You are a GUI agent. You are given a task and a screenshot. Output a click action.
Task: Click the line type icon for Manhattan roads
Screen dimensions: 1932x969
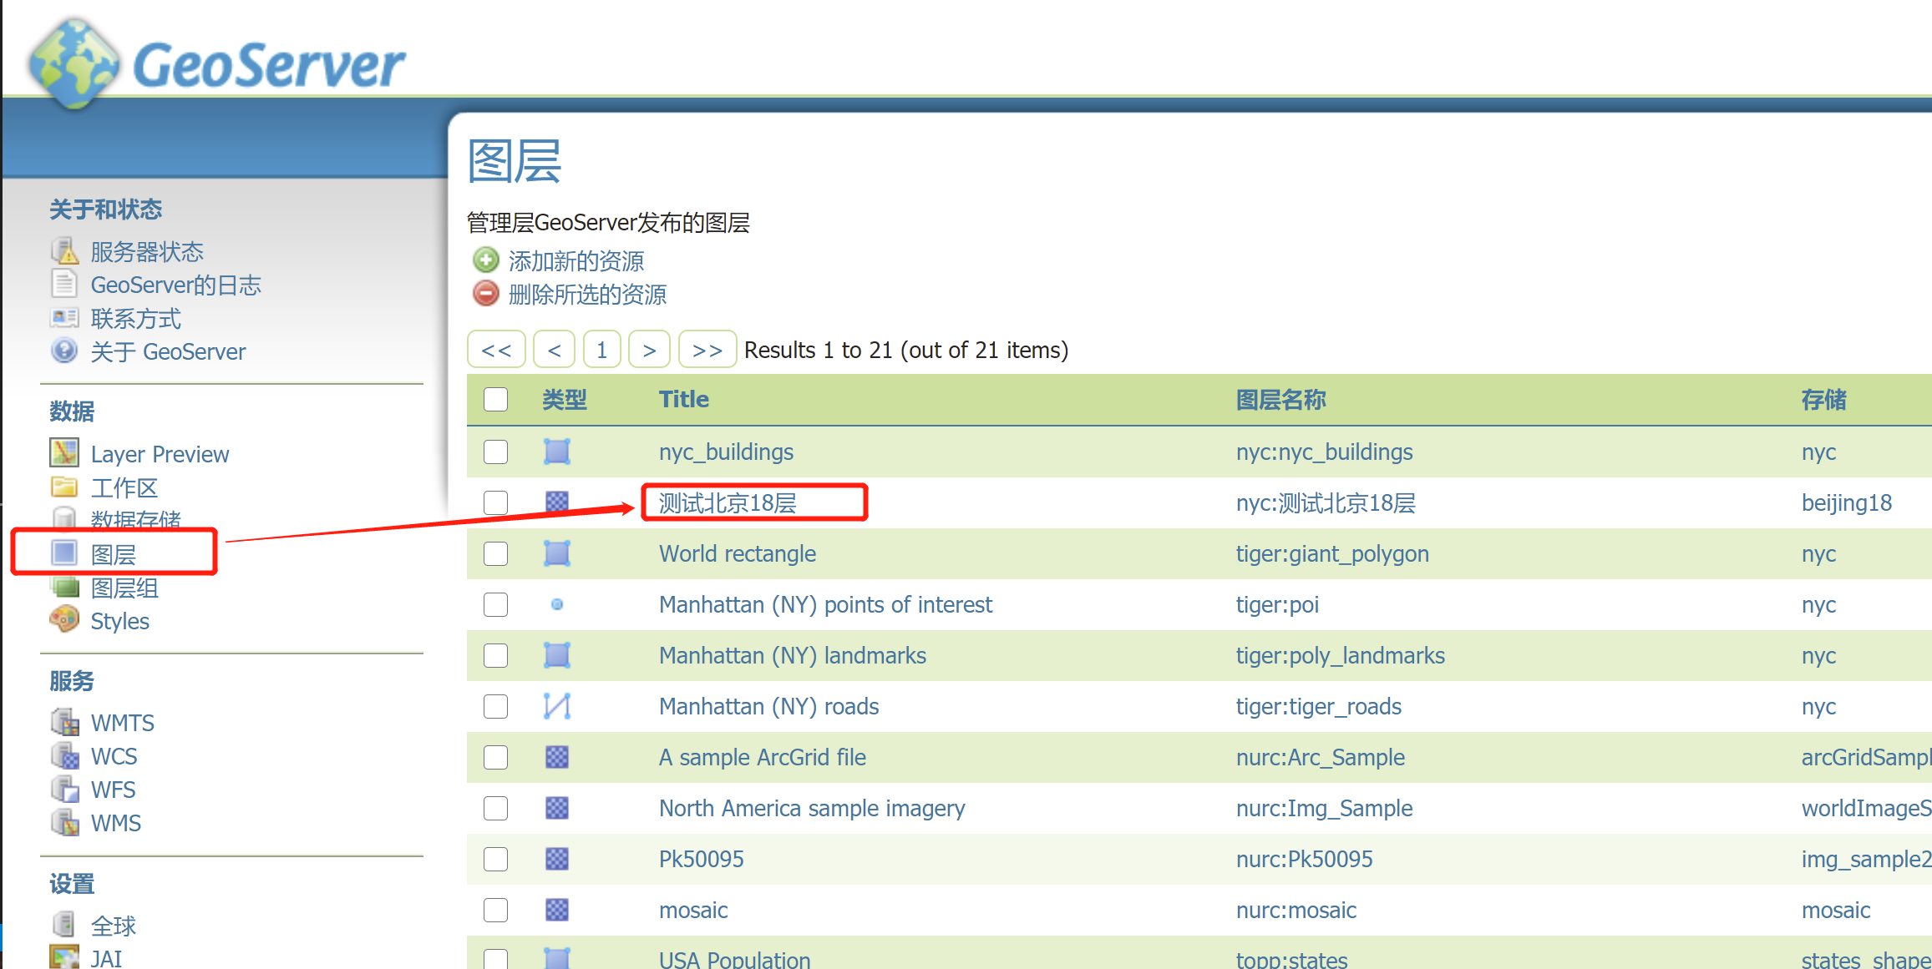pos(557,706)
